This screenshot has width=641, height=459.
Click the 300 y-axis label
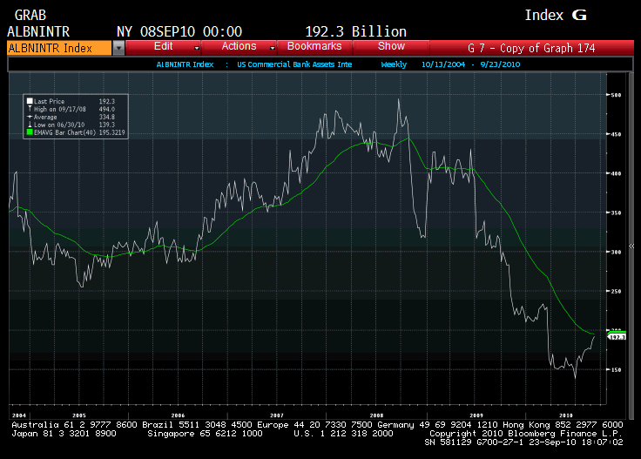(x=616, y=252)
